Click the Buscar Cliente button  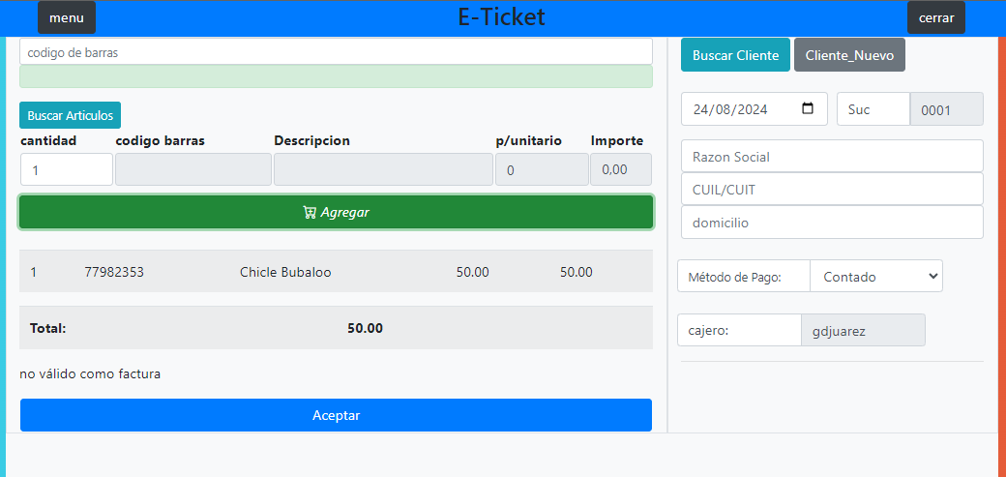click(x=735, y=55)
